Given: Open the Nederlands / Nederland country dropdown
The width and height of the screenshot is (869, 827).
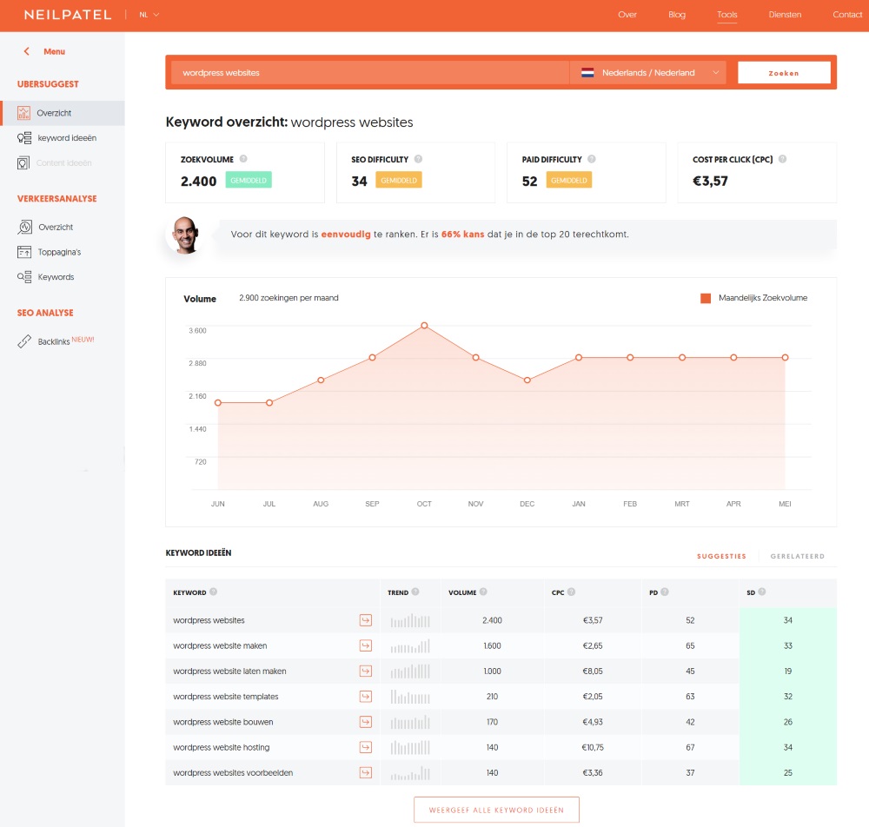Looking at the screenshot, I should point(648,73).
